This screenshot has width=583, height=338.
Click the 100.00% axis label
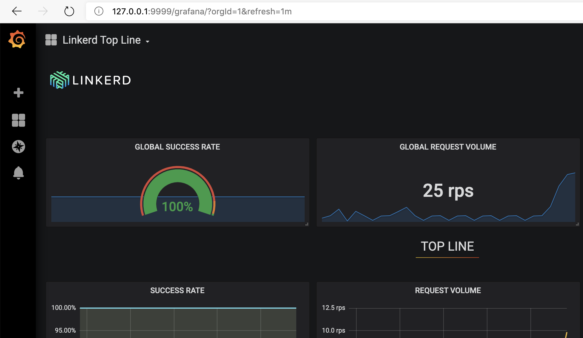click(64, 308)
